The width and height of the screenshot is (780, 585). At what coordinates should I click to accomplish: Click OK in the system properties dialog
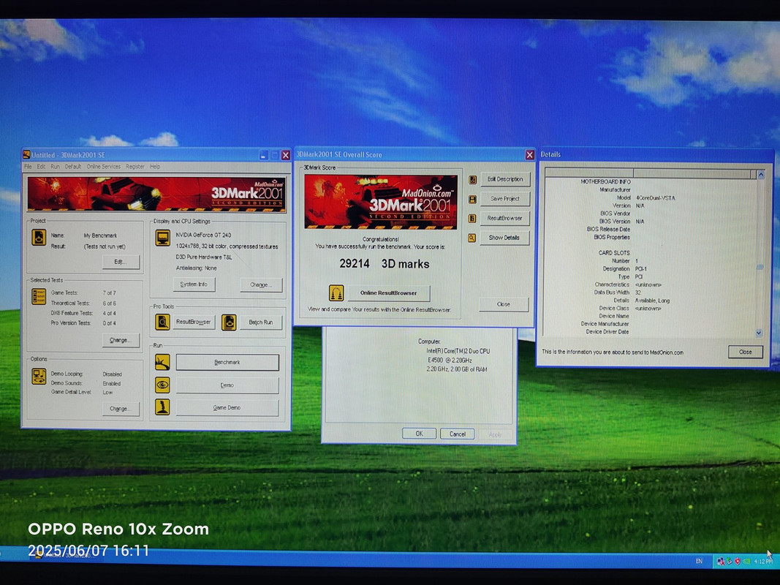coord(420,434)
